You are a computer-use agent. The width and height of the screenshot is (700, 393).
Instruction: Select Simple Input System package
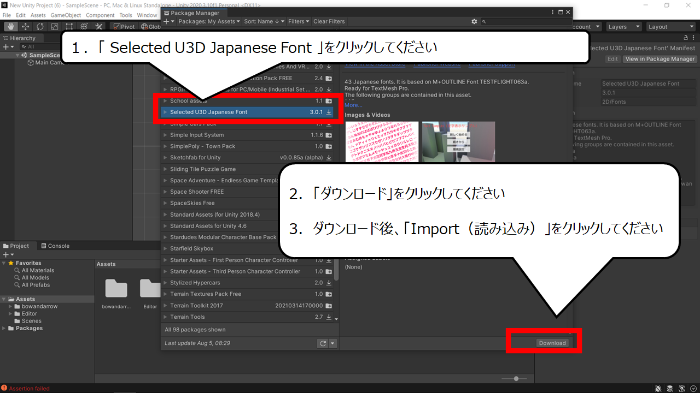coord(248,135)
